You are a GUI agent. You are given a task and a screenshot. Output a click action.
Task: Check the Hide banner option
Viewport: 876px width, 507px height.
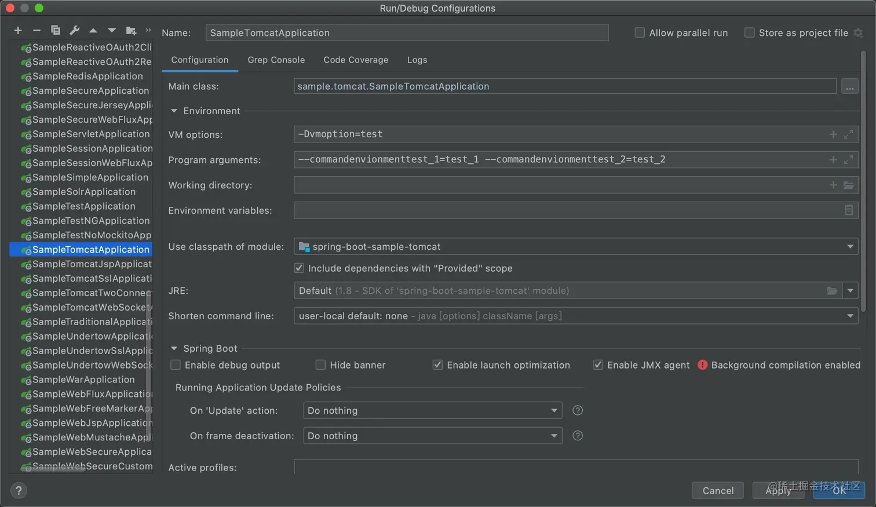click(x=320, y=365)
